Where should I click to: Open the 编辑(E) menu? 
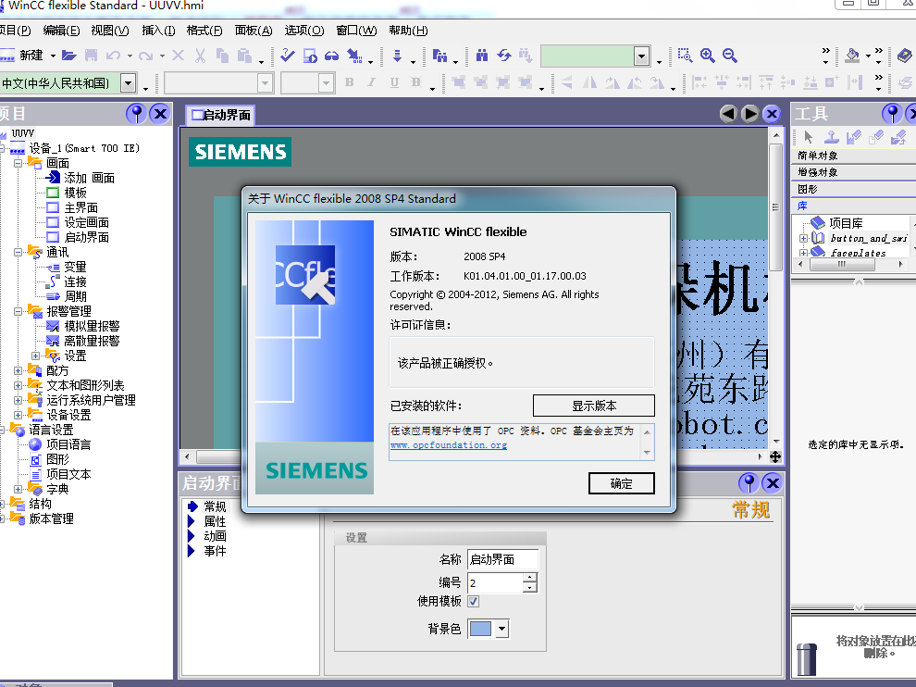pyautogui.click(x=61, y=31)
